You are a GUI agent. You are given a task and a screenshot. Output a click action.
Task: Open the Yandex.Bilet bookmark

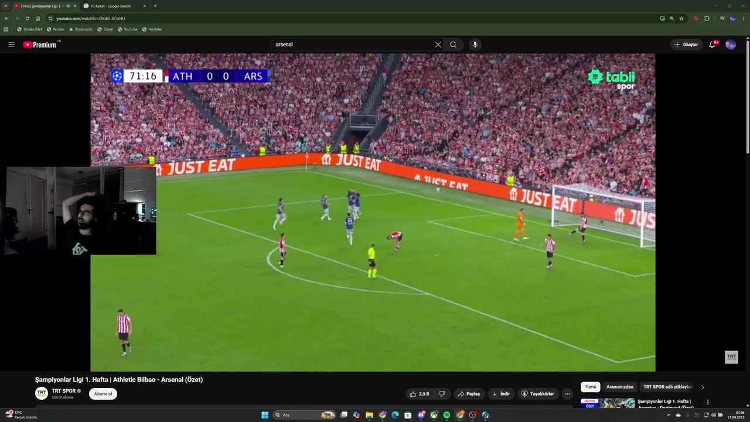point(29,29)
